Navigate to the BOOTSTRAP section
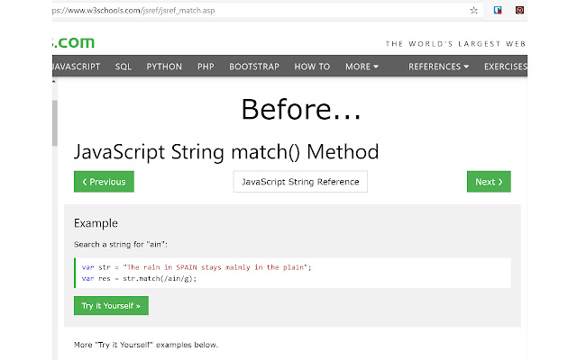The height and width of the screenshot is (360, 577). [x=254, y=67]
